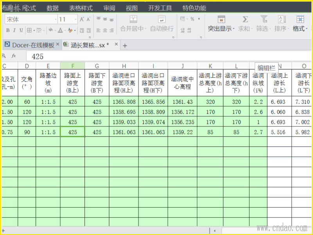Image resolution: width=313 pixels, height=235 pixels.
Task: Decrease the indent level
Action: (x=82, y=31)
